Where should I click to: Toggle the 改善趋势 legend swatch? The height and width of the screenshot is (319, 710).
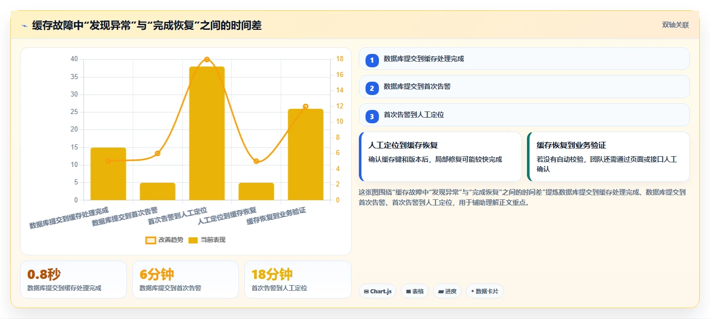coord(150,240)
